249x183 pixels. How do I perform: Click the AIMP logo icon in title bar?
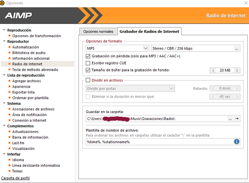[2, 3]
